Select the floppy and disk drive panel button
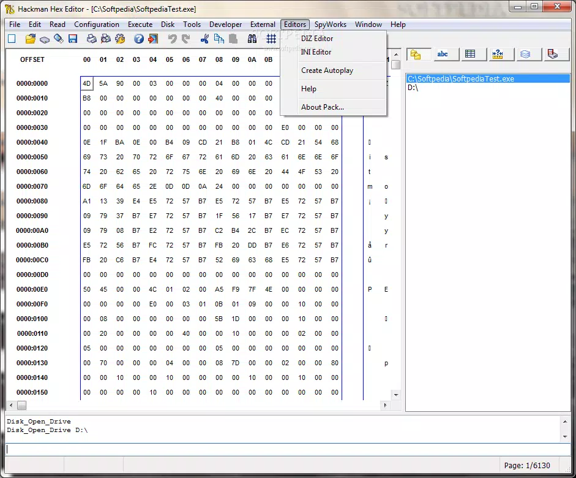The image size is (576, 478). point(557,55)
